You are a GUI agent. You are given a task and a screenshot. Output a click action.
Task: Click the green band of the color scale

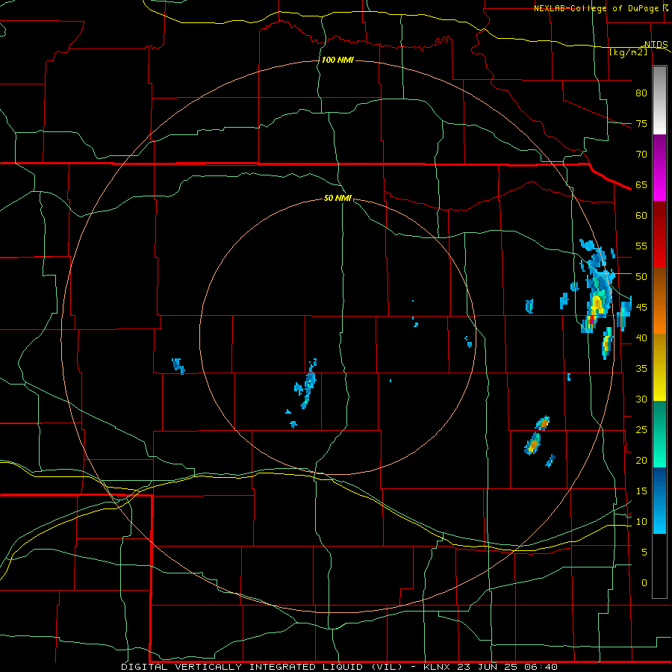[659, 434]
